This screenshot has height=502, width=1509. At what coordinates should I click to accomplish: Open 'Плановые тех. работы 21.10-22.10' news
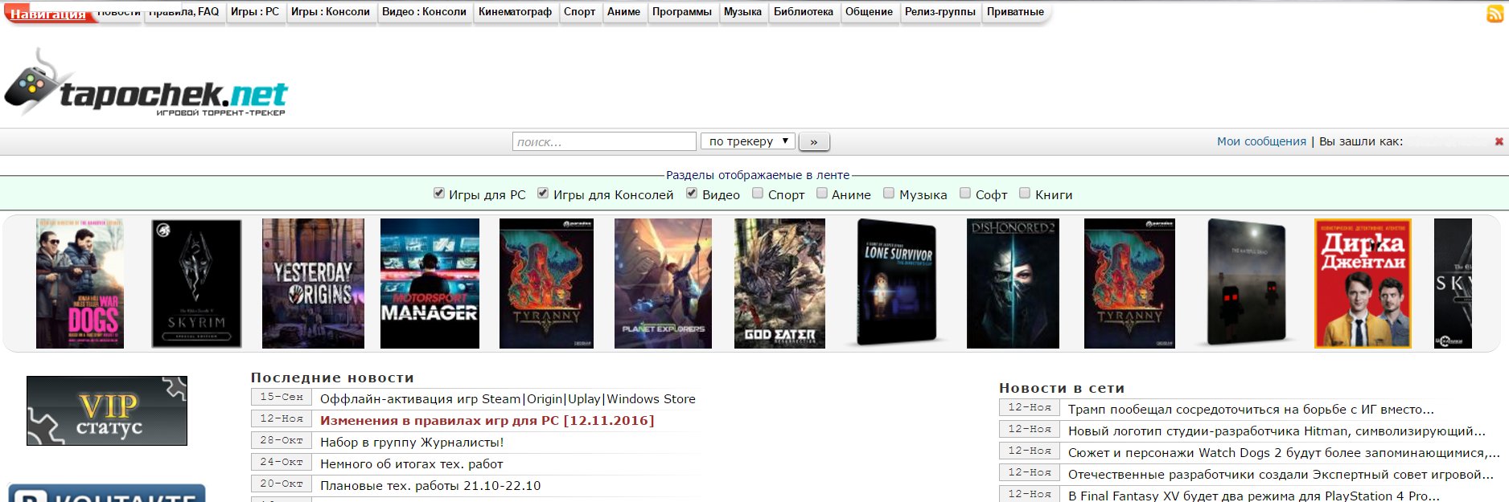coord(430,486)
